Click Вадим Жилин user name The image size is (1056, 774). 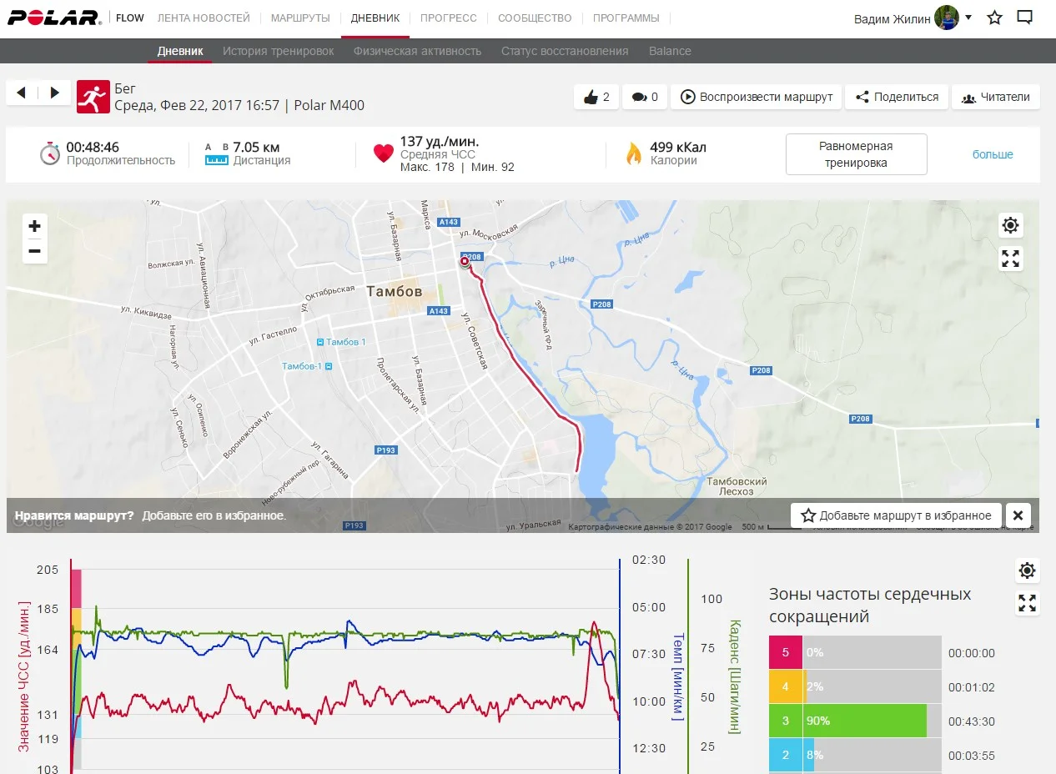pos(892,18)
